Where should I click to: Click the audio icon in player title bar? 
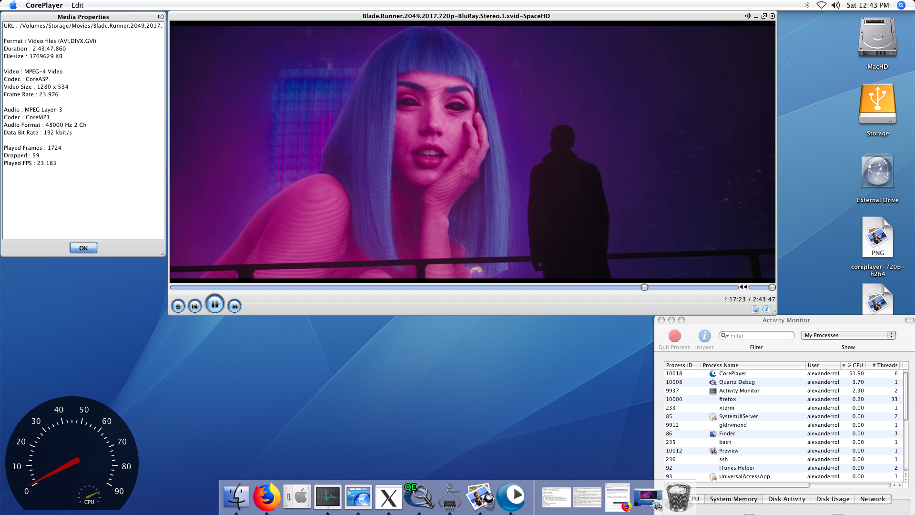747,16
